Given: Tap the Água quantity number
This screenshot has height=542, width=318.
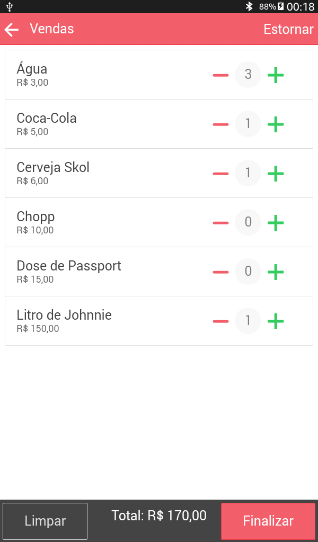Looking at the screenshot, I should [x=248, y=75].
